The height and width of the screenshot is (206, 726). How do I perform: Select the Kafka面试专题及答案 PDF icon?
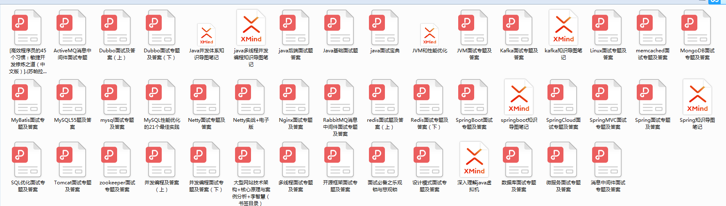(518, 27)
